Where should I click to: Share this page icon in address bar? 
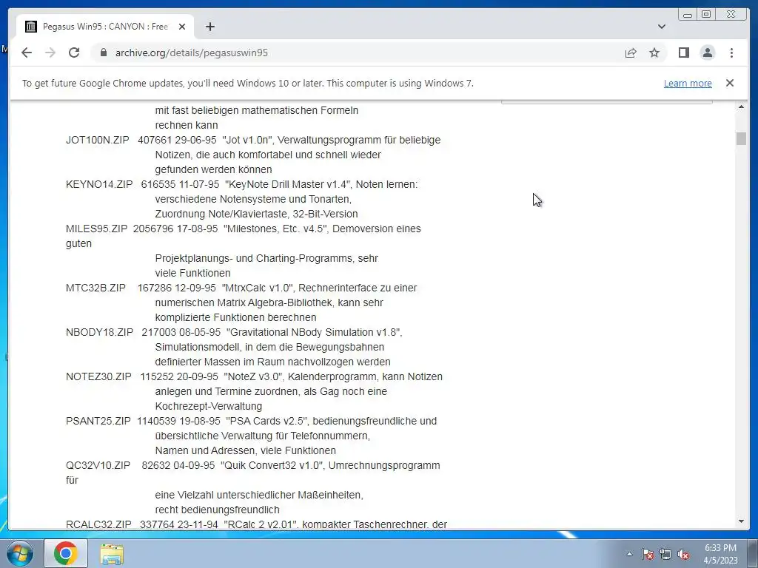(631, 53)
